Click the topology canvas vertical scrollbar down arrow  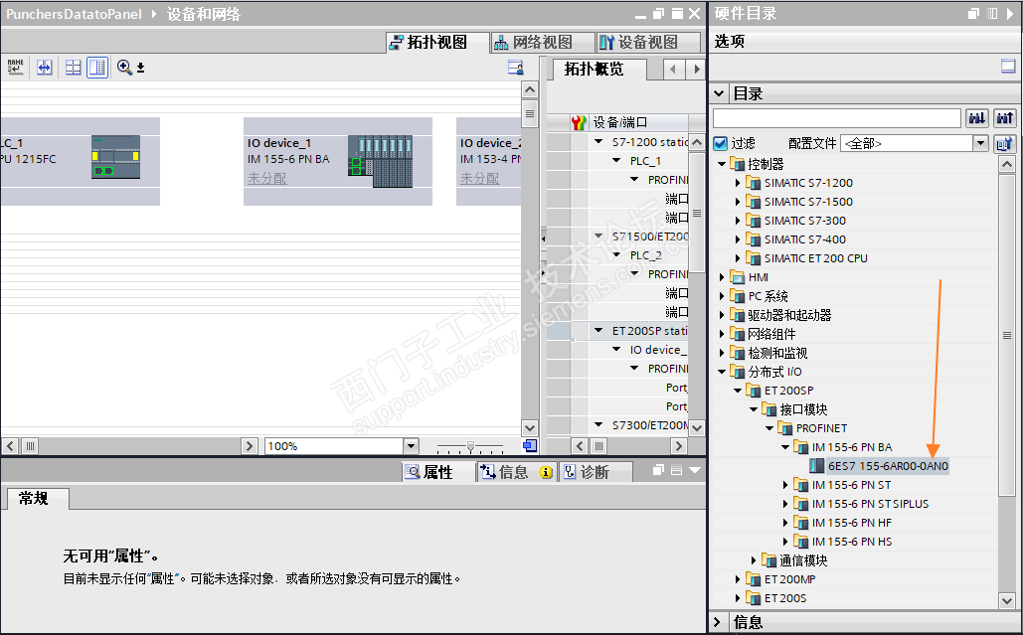(x=530, y=428)
